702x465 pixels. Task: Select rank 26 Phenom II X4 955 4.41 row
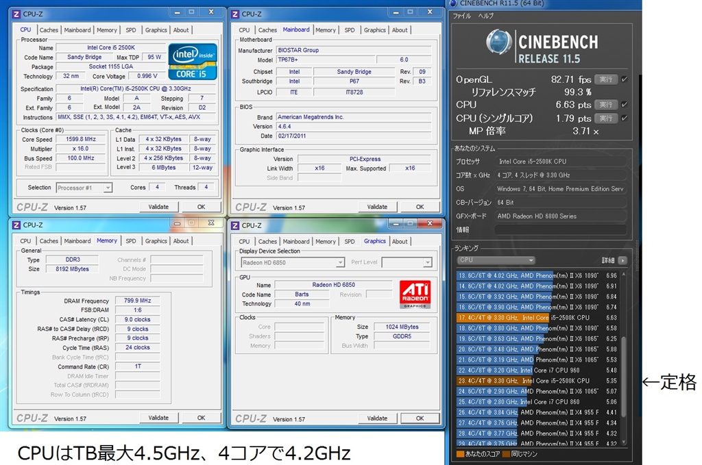tap(537, 412)
